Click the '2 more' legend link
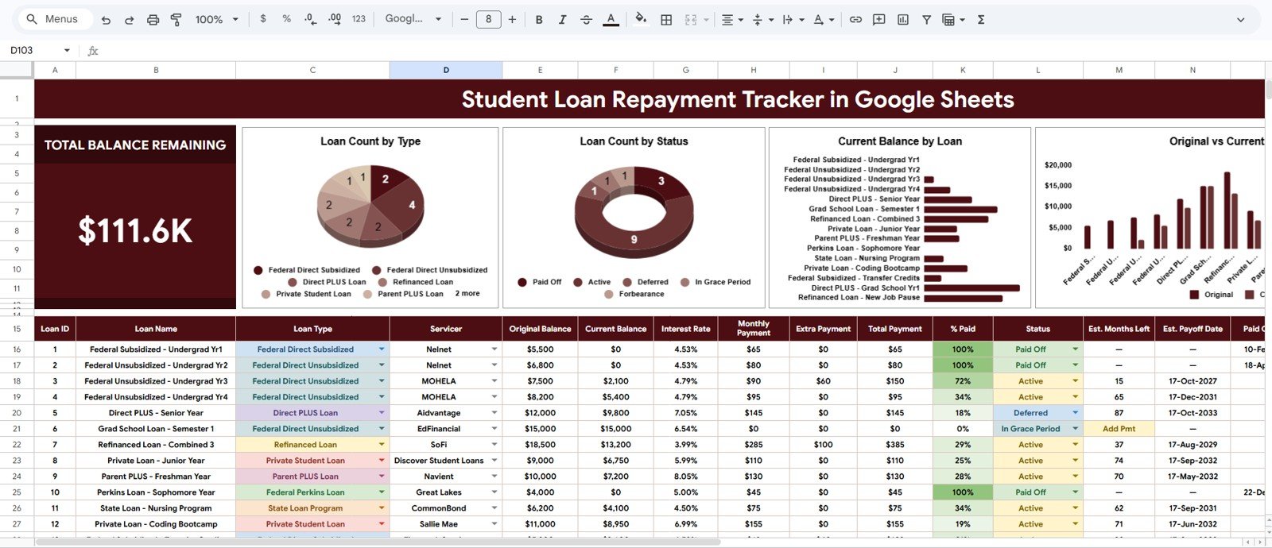This screenshot has height=548, width=1272. click(x=467, y=294)
